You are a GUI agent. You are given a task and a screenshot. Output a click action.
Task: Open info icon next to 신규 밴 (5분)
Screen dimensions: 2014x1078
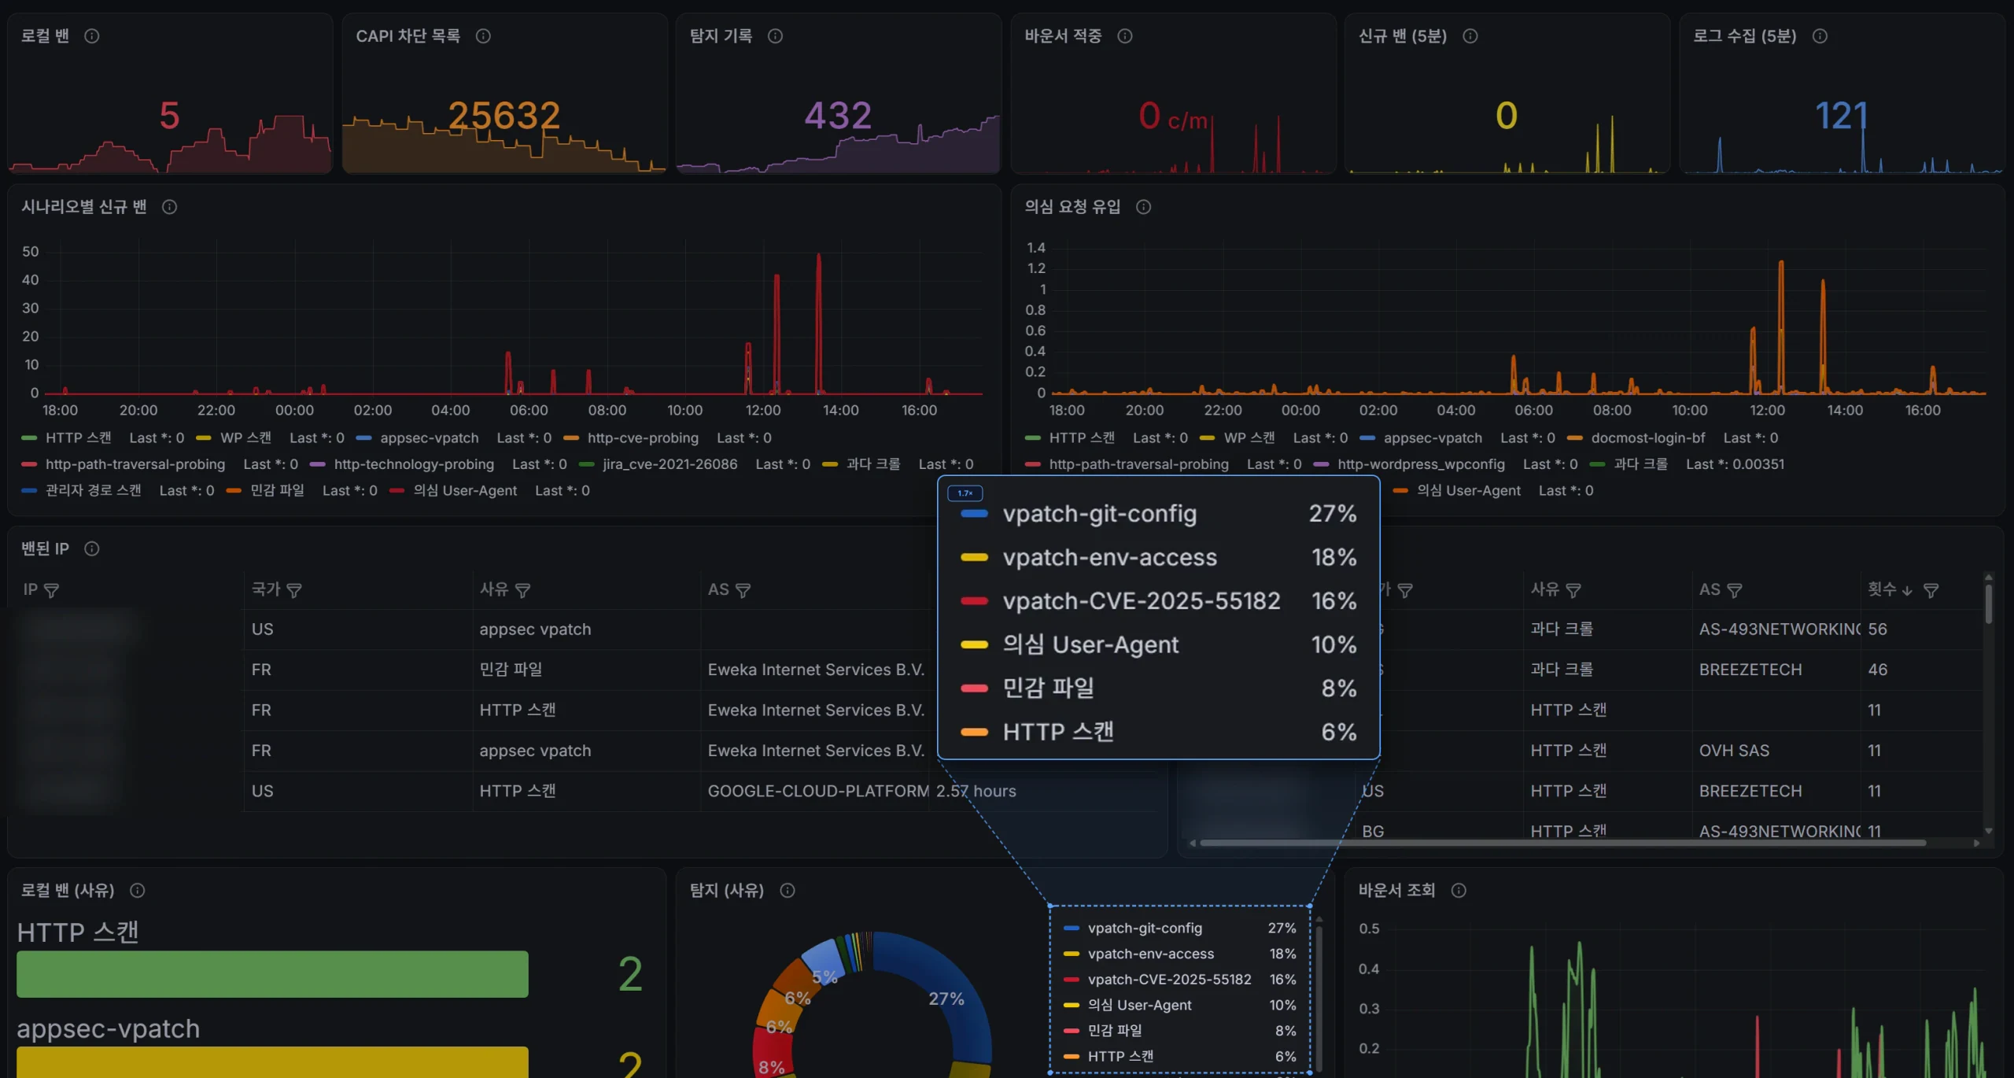(1470, 36)
